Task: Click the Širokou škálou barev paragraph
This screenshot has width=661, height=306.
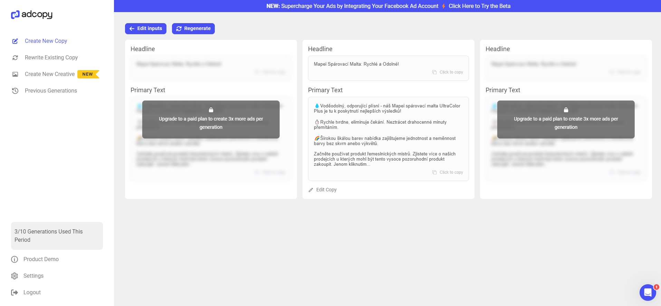Action: click(x=385, y=141)
